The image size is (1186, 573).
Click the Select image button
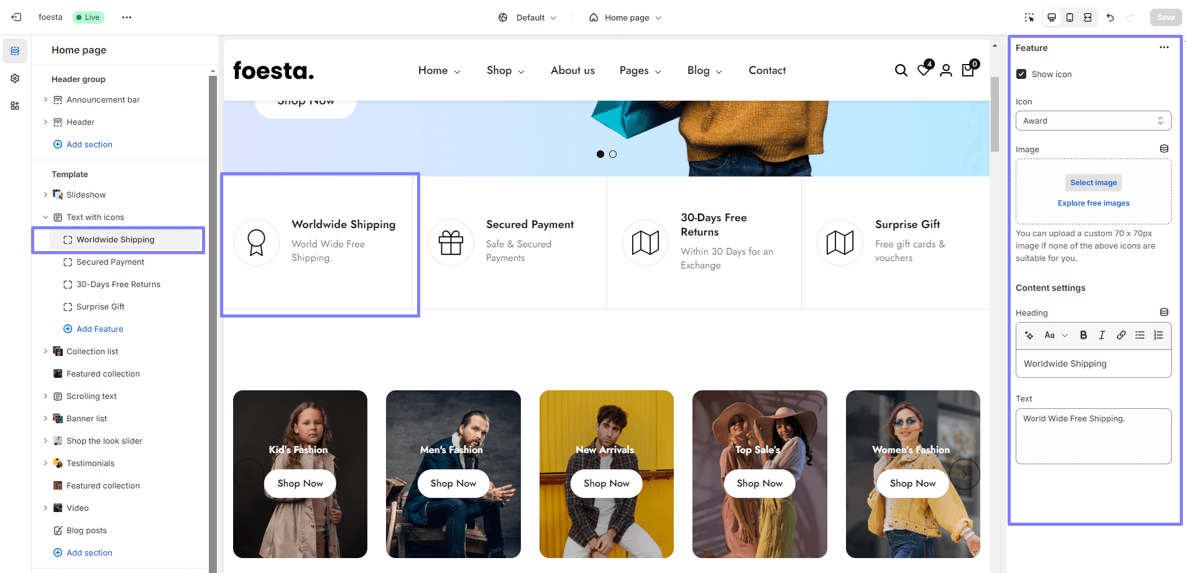click(1093, 183)
